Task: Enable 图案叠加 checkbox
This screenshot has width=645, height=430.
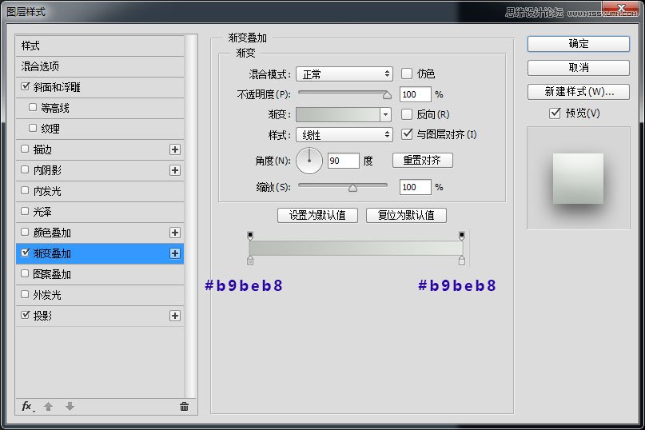Action: (x=25, y=273)
